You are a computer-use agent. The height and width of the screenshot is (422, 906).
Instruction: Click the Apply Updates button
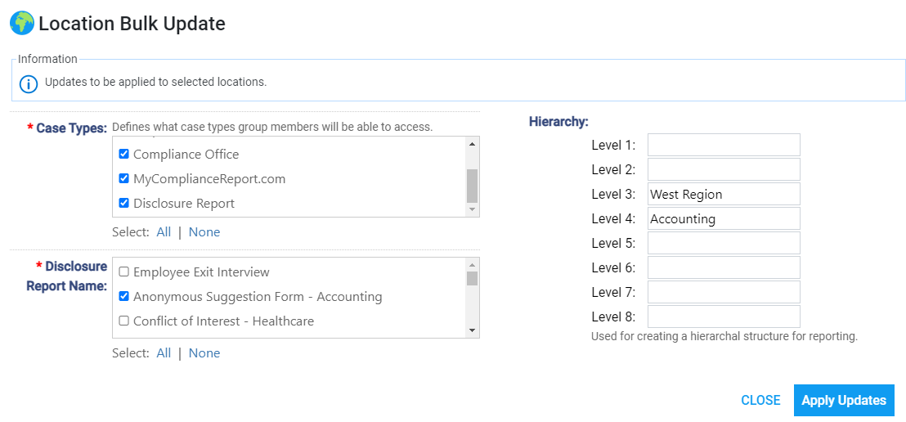pos(844,400)
